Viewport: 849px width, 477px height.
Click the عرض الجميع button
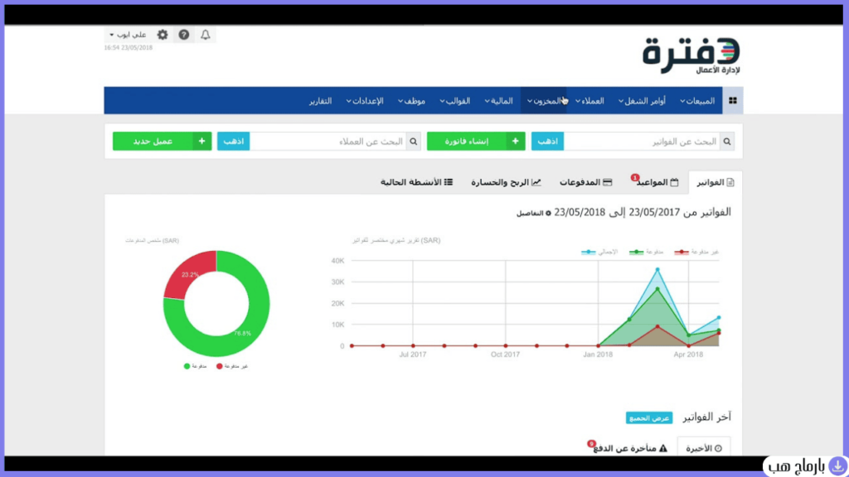click(x=649, y=418)
